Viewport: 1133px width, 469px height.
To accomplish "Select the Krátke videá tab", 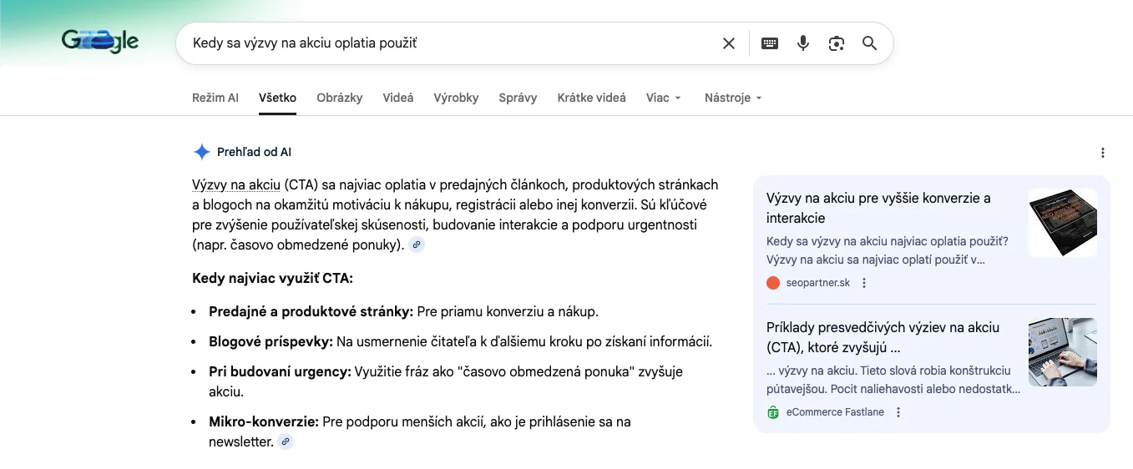I will click(x=591, y=98).
